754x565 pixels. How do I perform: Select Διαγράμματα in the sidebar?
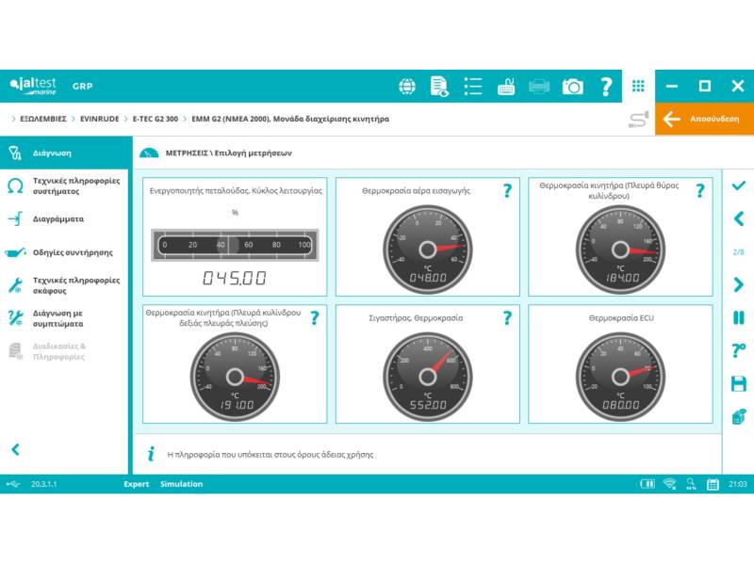click(58, 218)
